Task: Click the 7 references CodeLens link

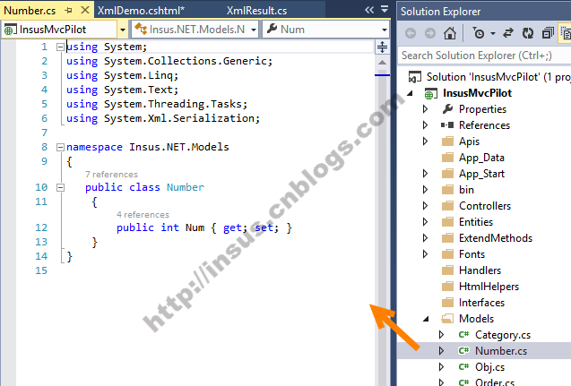Action: coord(111,175)
